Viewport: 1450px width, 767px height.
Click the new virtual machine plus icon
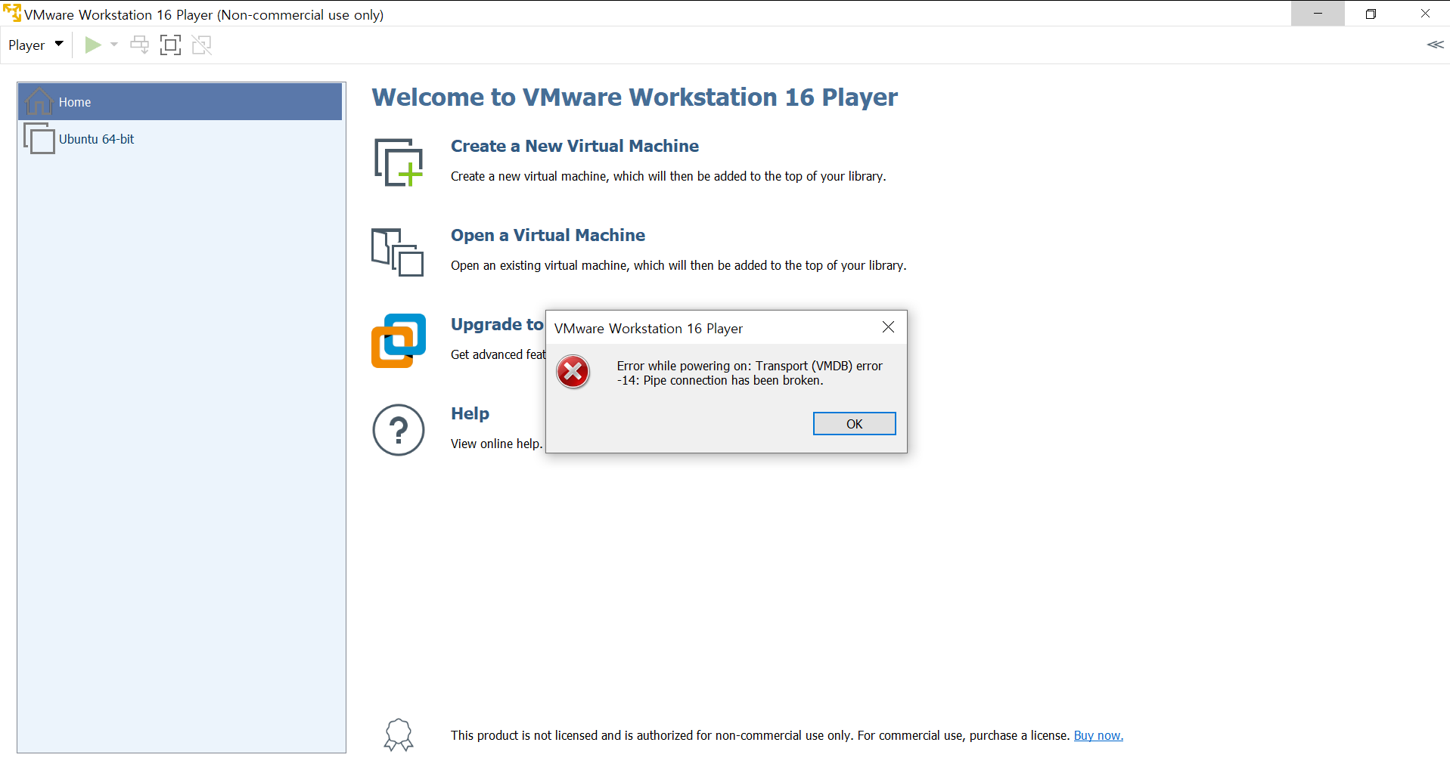pyautogui.click(x=399, y=162)
